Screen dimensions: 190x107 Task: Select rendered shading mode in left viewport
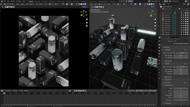tap(85, 4)
